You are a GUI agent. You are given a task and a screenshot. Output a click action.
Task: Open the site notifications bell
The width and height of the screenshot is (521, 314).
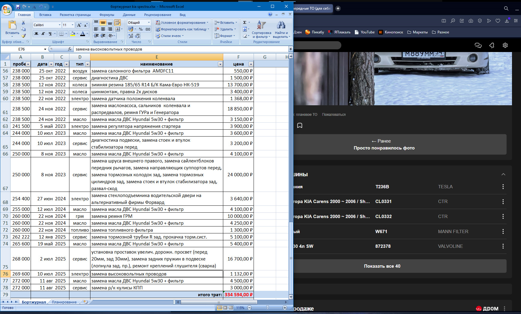[x=492, y=45]
